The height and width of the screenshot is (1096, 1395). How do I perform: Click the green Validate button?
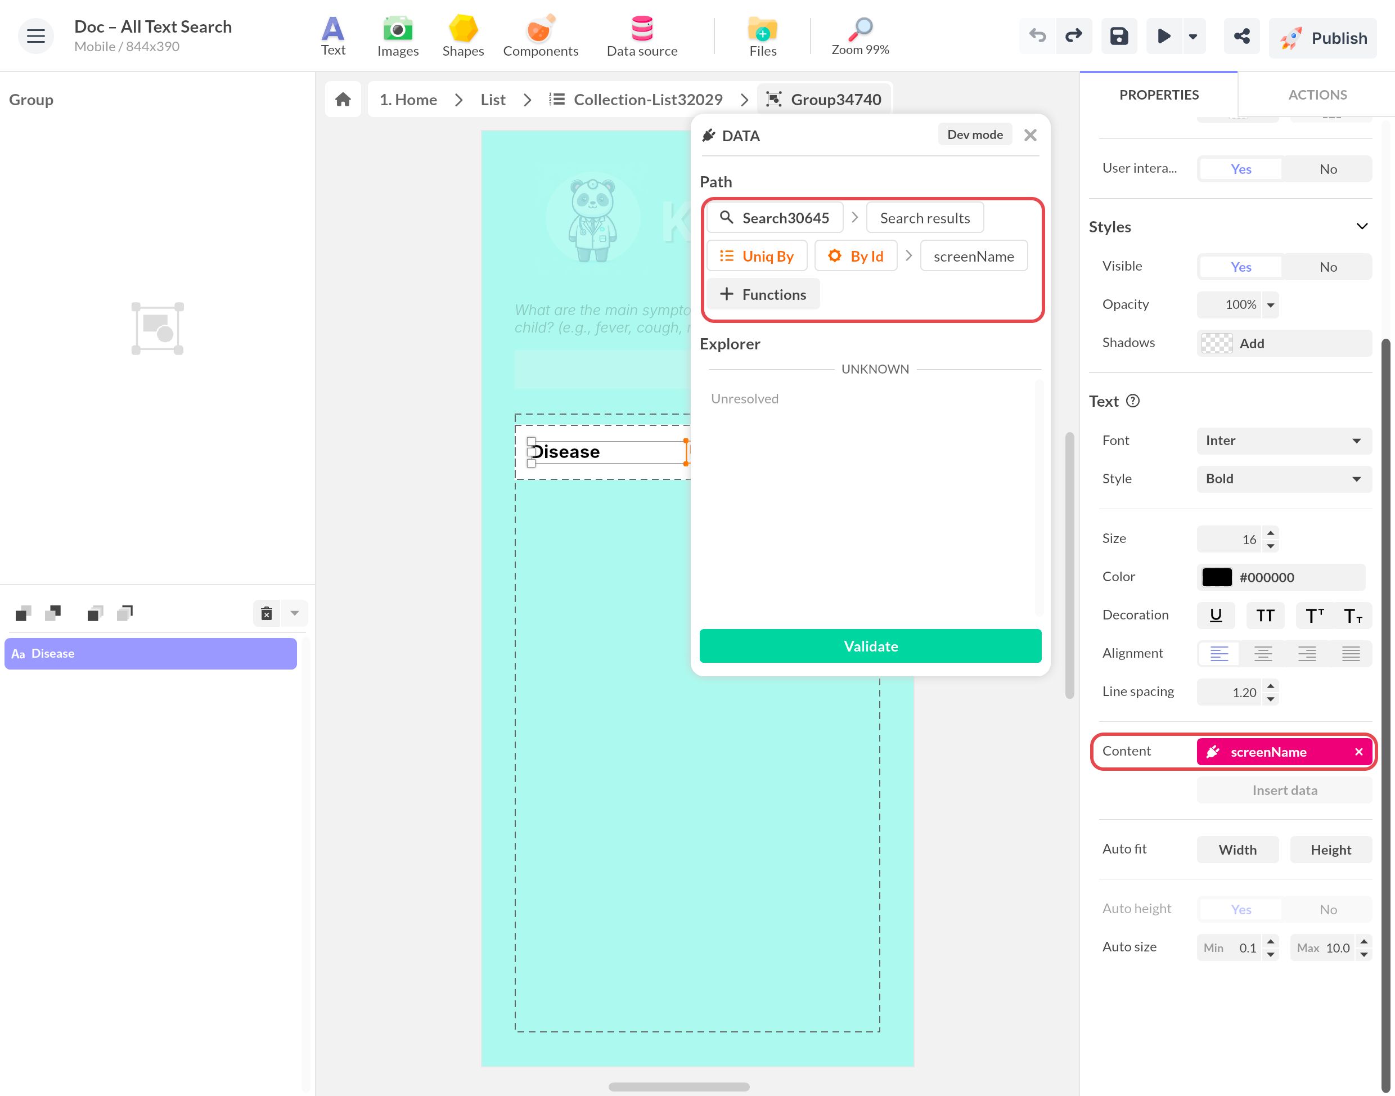(x=870, y=645)
